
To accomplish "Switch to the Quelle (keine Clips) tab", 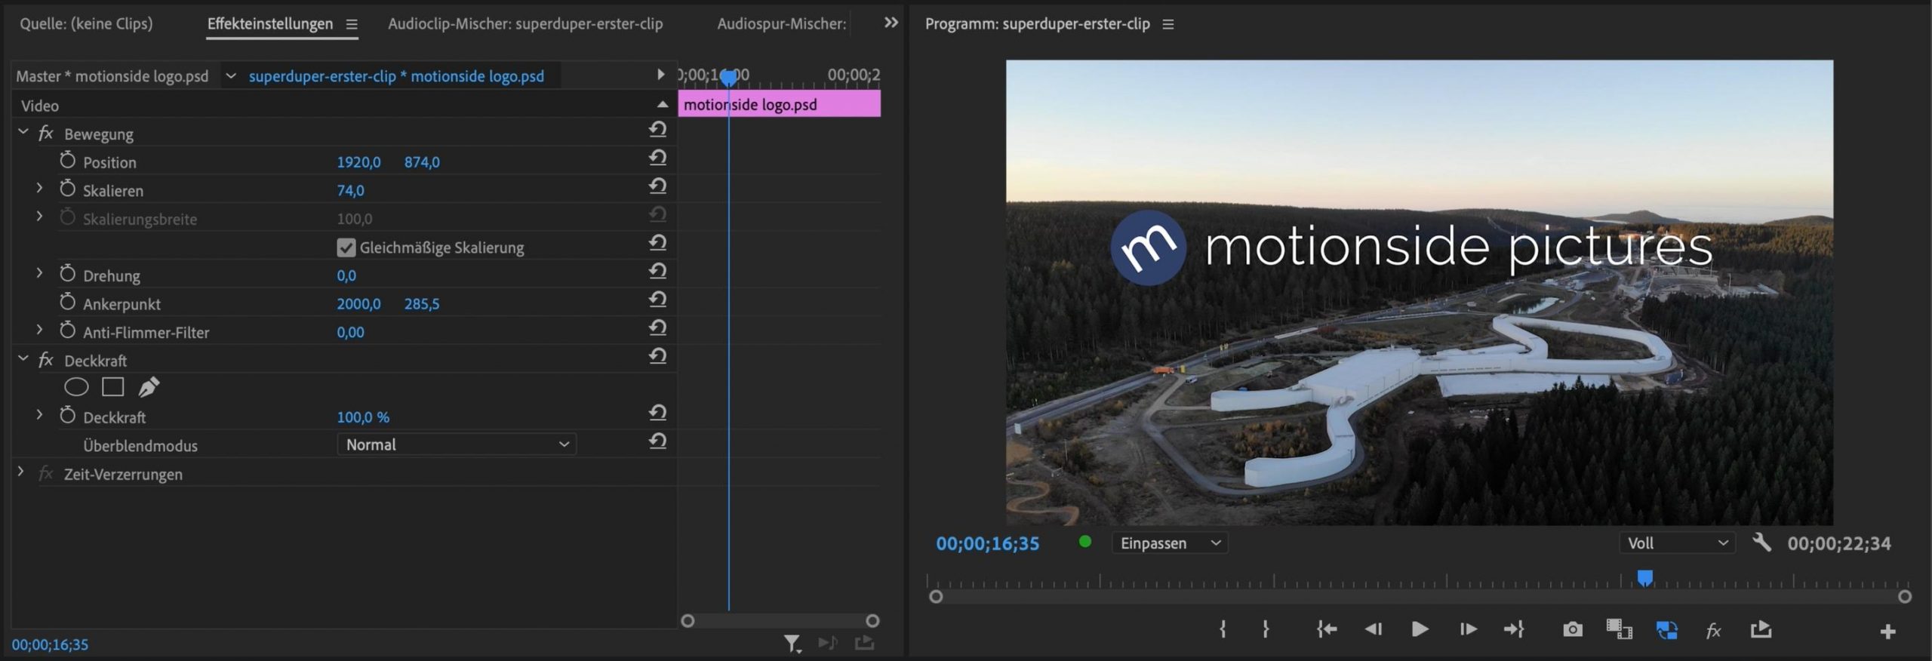I will tap(86, 23).
